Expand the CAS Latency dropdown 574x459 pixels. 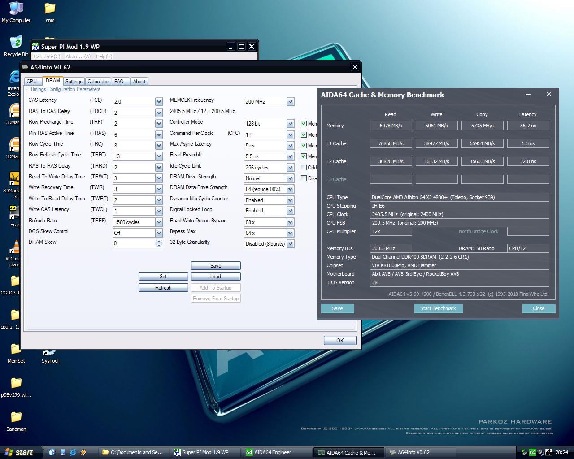point(159,102)
